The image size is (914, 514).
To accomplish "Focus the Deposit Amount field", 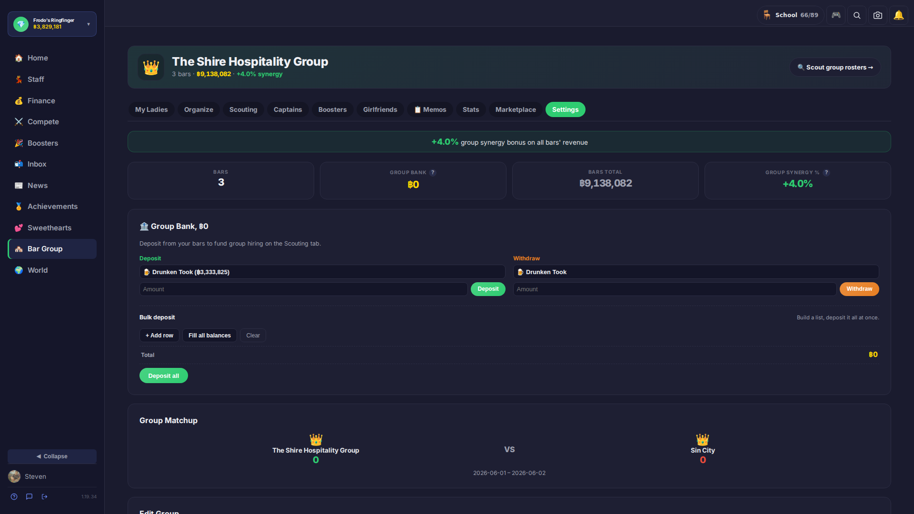I will coord(303,289).
